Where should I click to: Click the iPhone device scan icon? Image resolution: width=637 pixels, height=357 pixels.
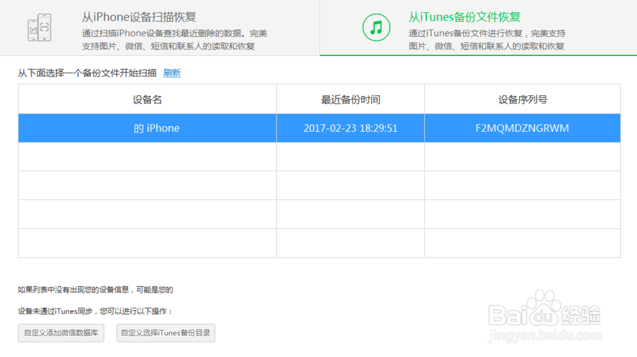tap(39, 27)
